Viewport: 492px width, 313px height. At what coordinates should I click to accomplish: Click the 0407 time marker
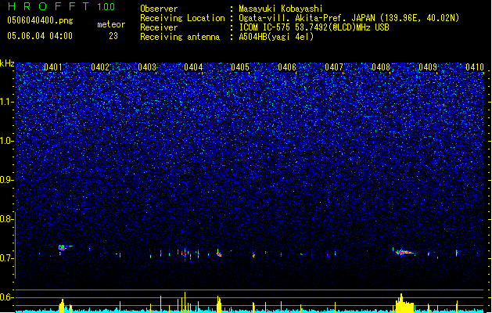point(334,67)
